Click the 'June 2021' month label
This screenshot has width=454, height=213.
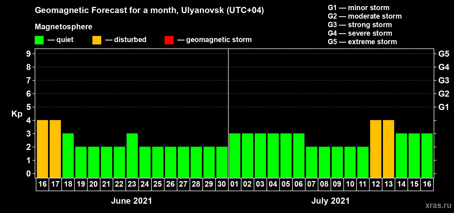[x=131, y=201]
